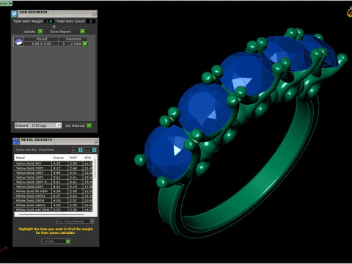This screenshot has width=352, height=264.
Task: Open top-left corner green dropdown arrow
Action: 10,4
